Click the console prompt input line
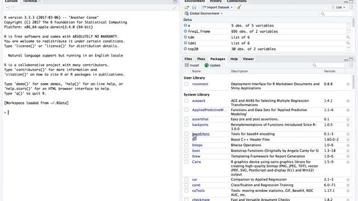This screenshot has width=358, height=201. [91, 113]
